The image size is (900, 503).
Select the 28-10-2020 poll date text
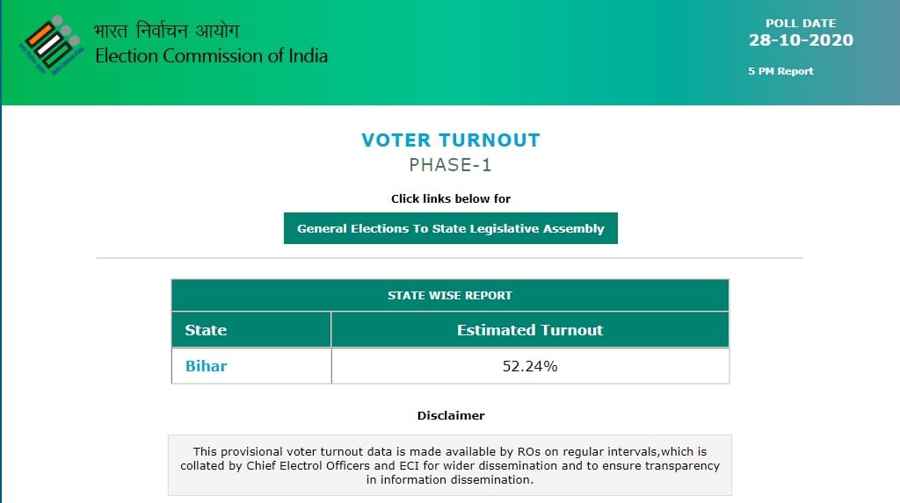coord(801,40)
